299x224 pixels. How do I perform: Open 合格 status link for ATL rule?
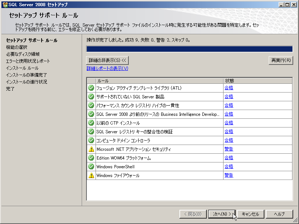pyautogui.click(x=229, y=88)
